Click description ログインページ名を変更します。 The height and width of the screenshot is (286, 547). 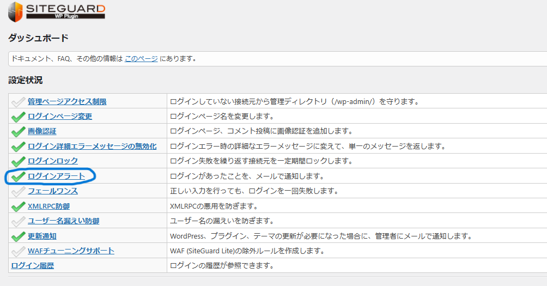tap(222, 116)
